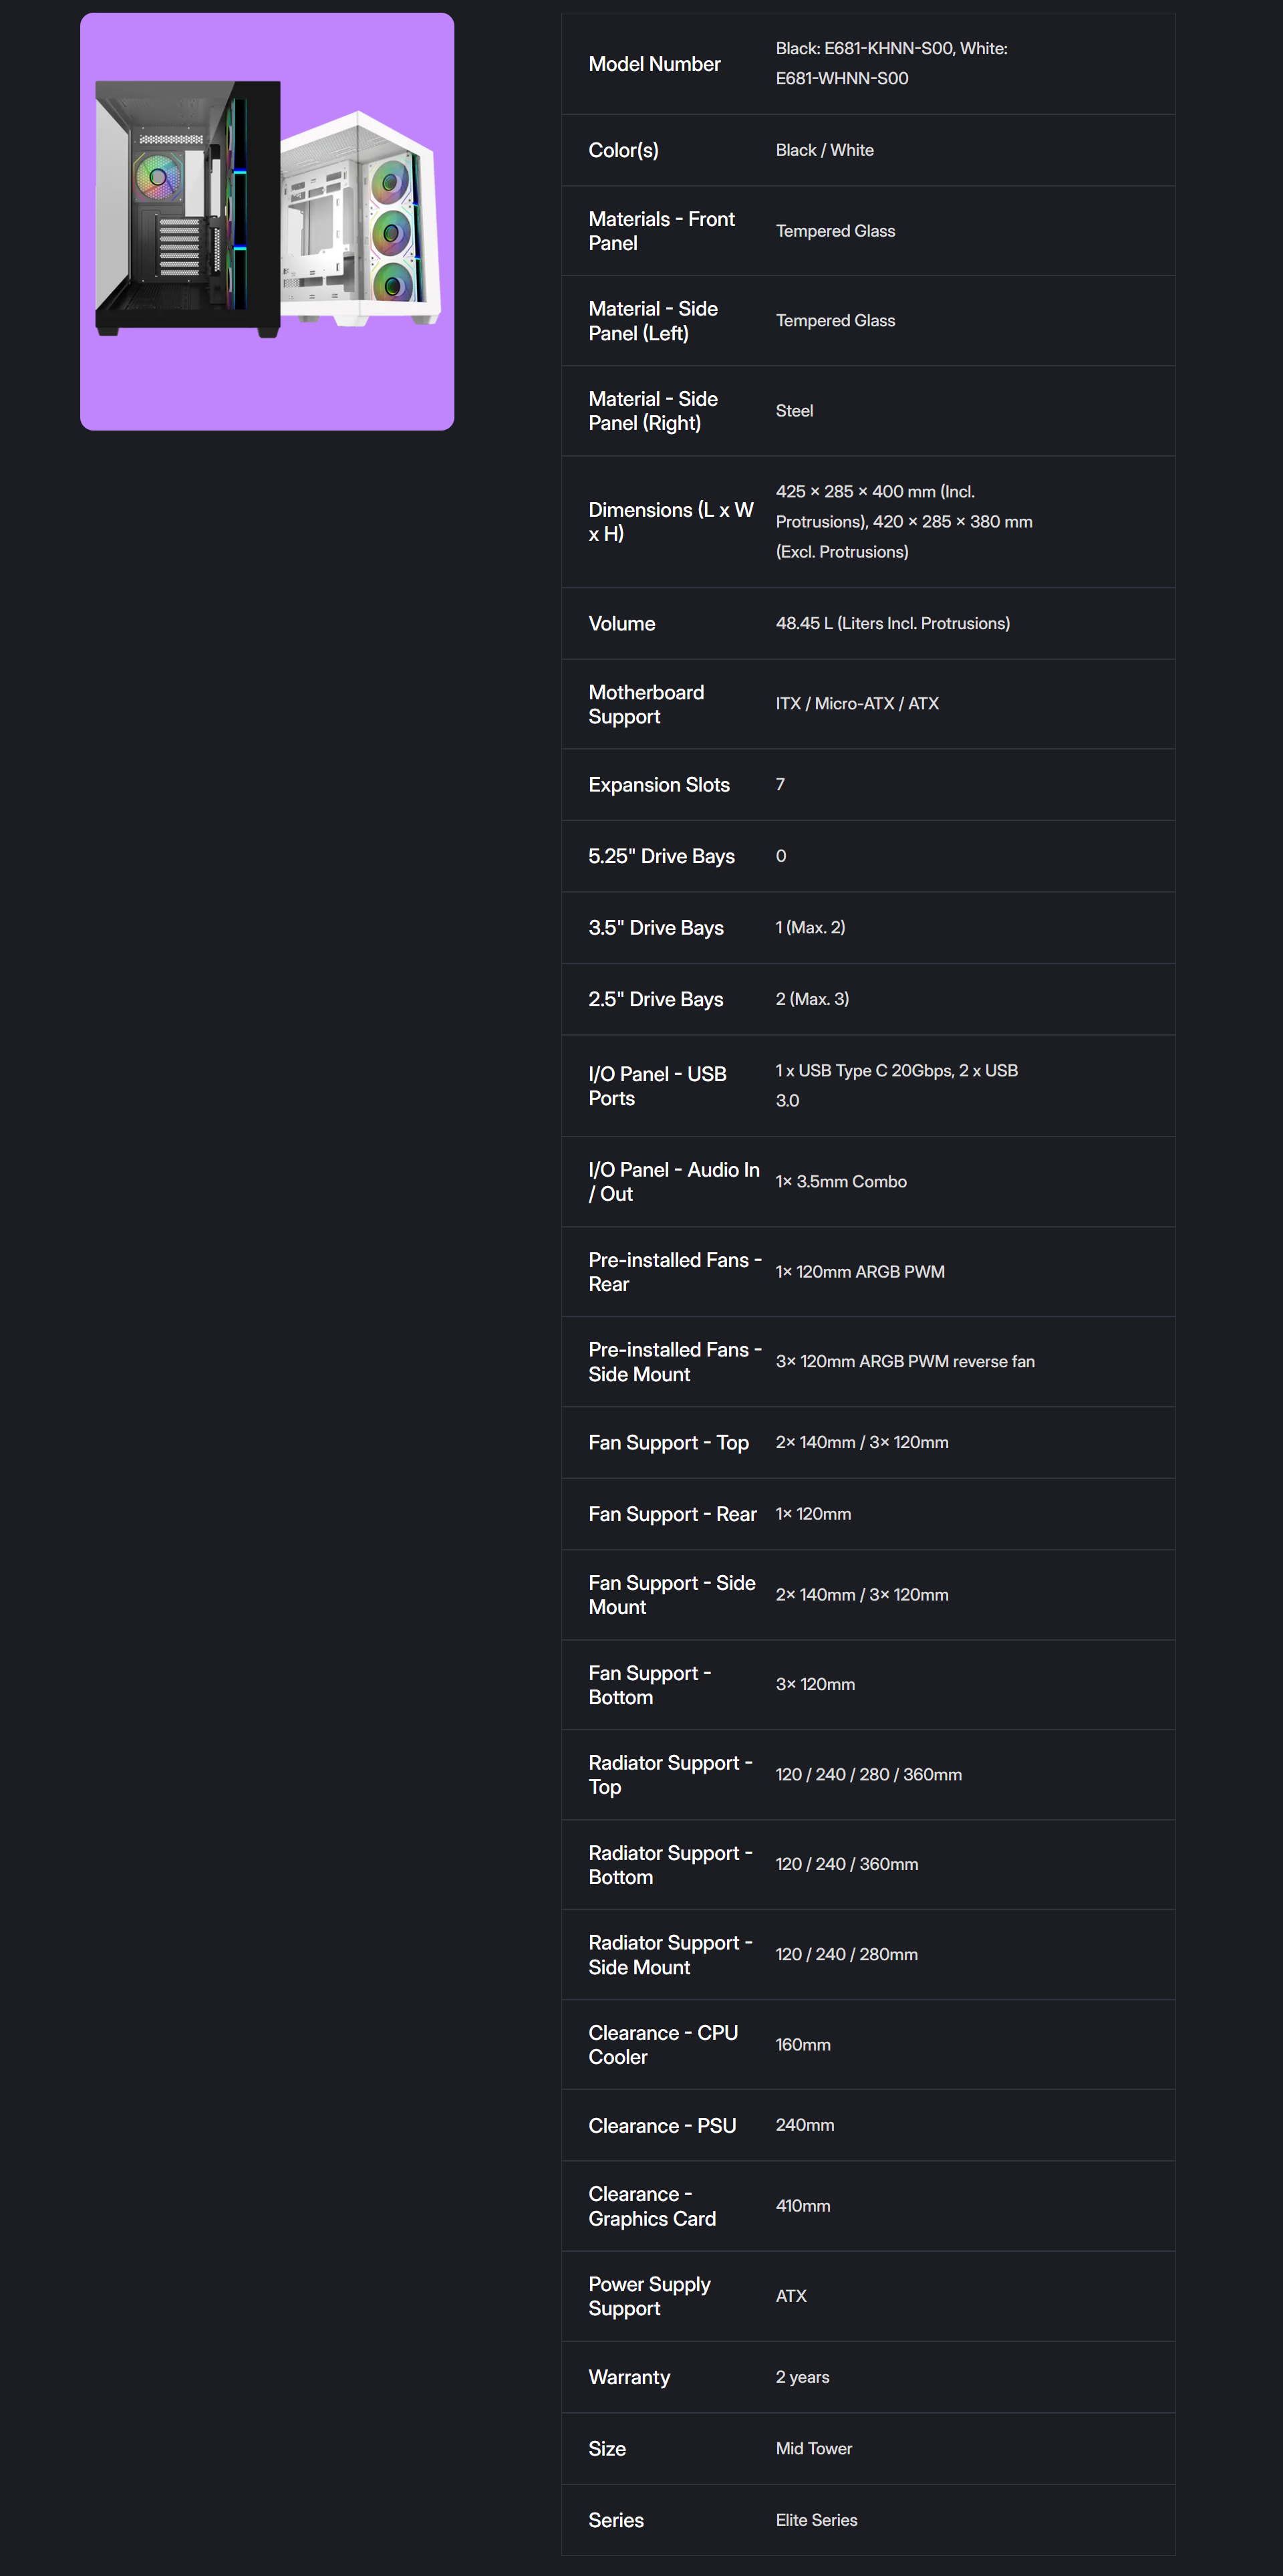This screenshot has width=1283, height=2576.
Task: Click the ITX / Micro-ATX / ATX value
Action: point(856,704)
